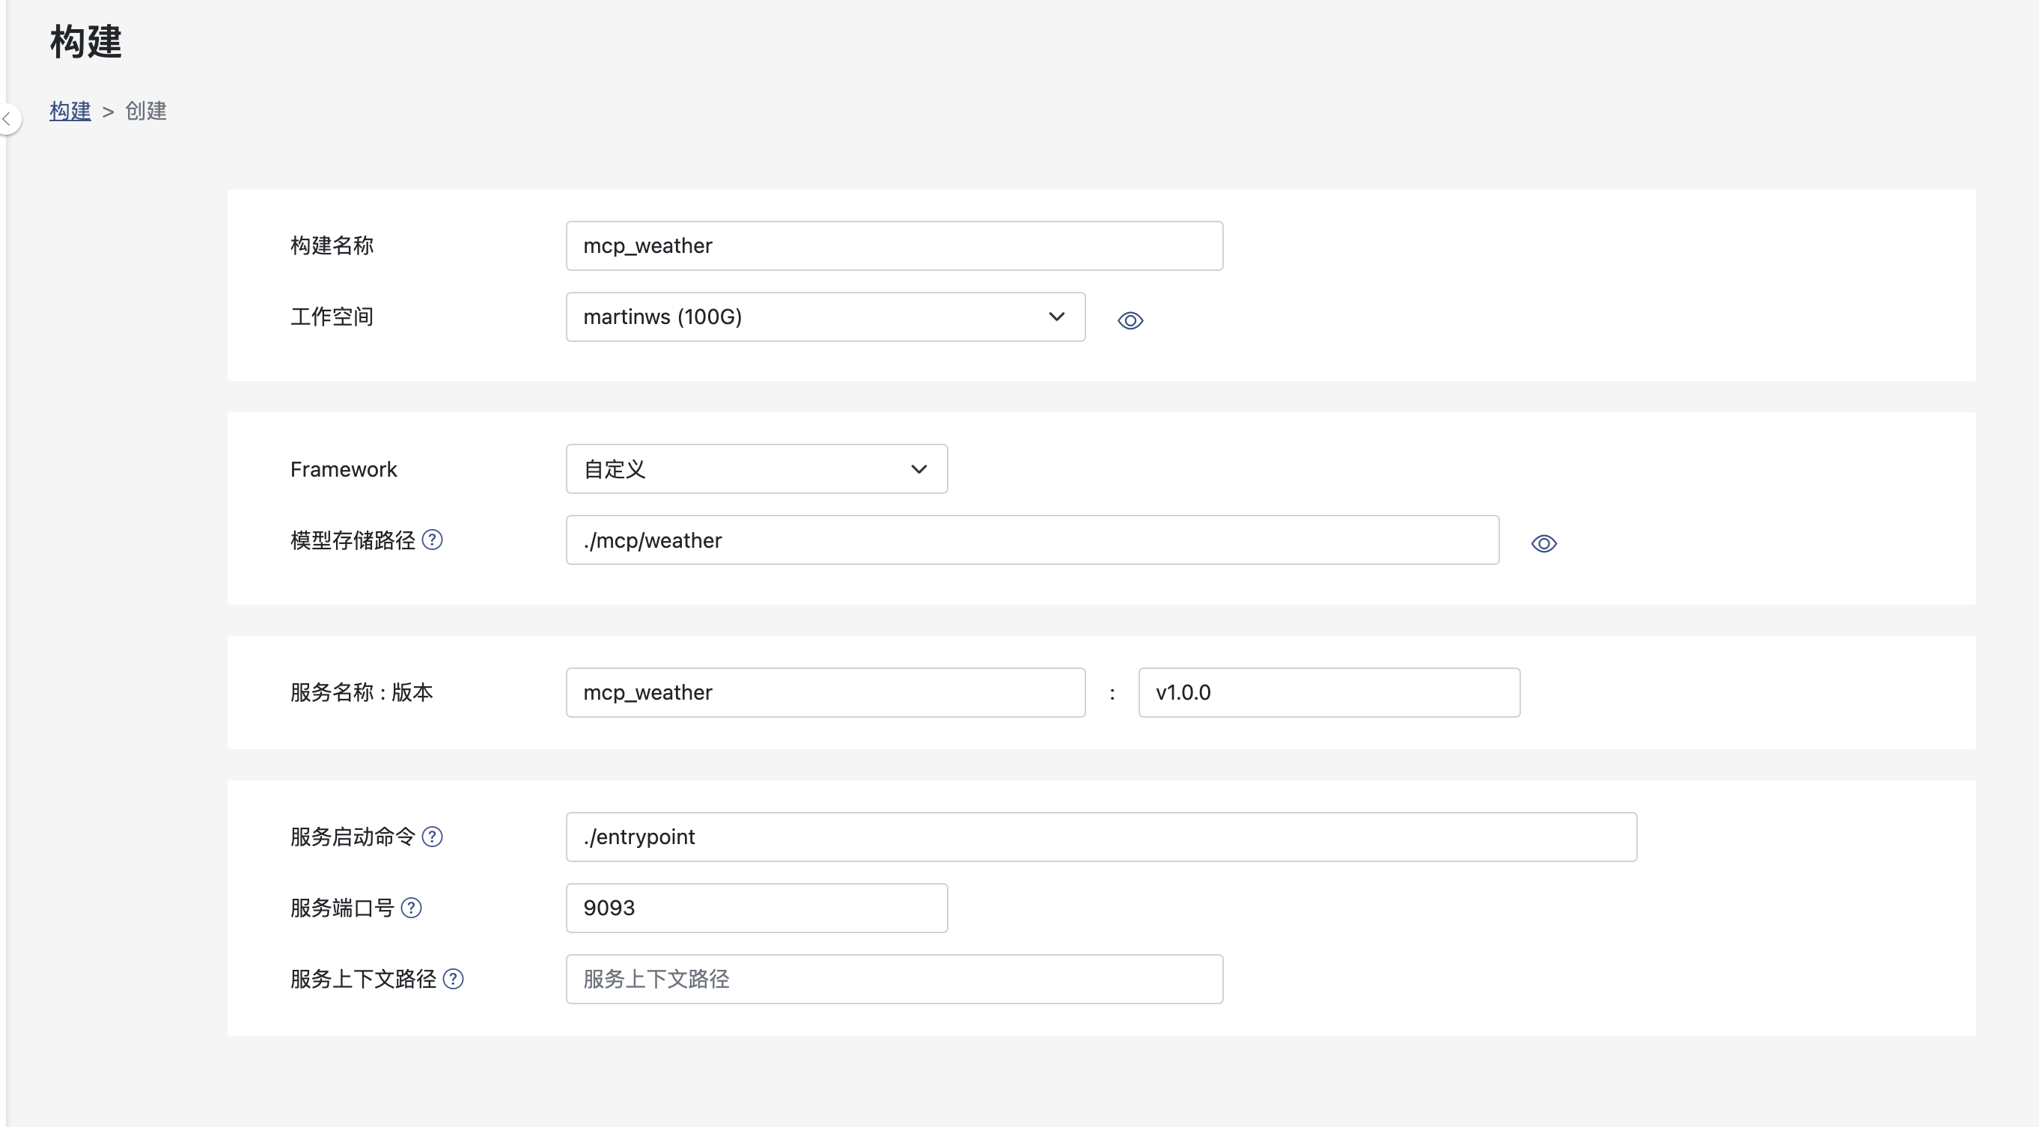
Task: Collapse sidebar with left arrow handle
Action: tap(7, 120)
